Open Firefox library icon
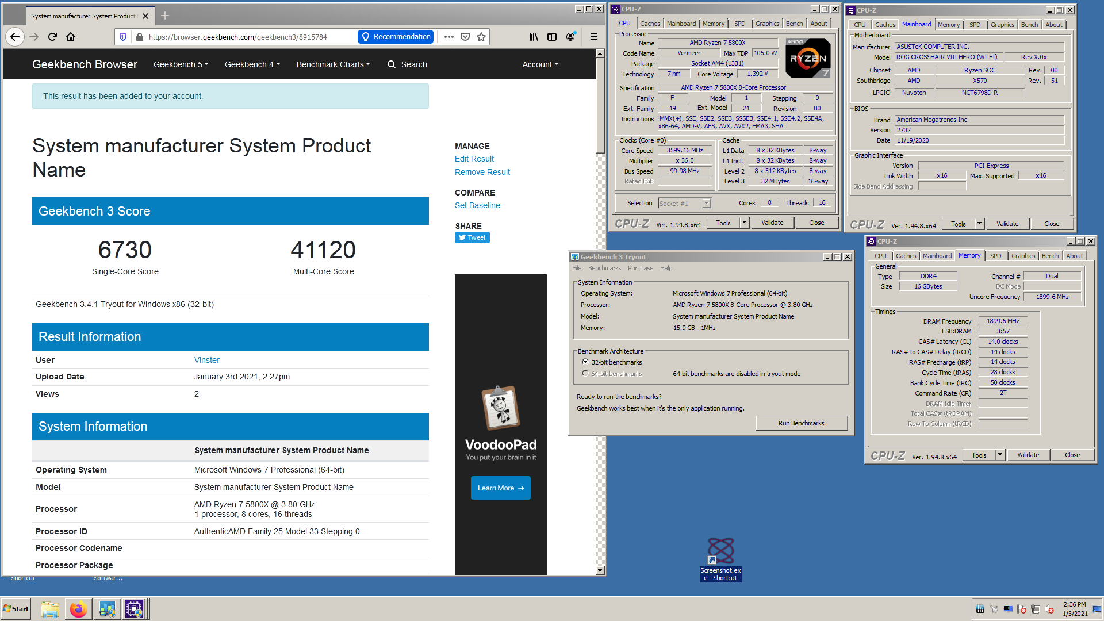Screen dimensions: 1104x621 pos(534,37)
